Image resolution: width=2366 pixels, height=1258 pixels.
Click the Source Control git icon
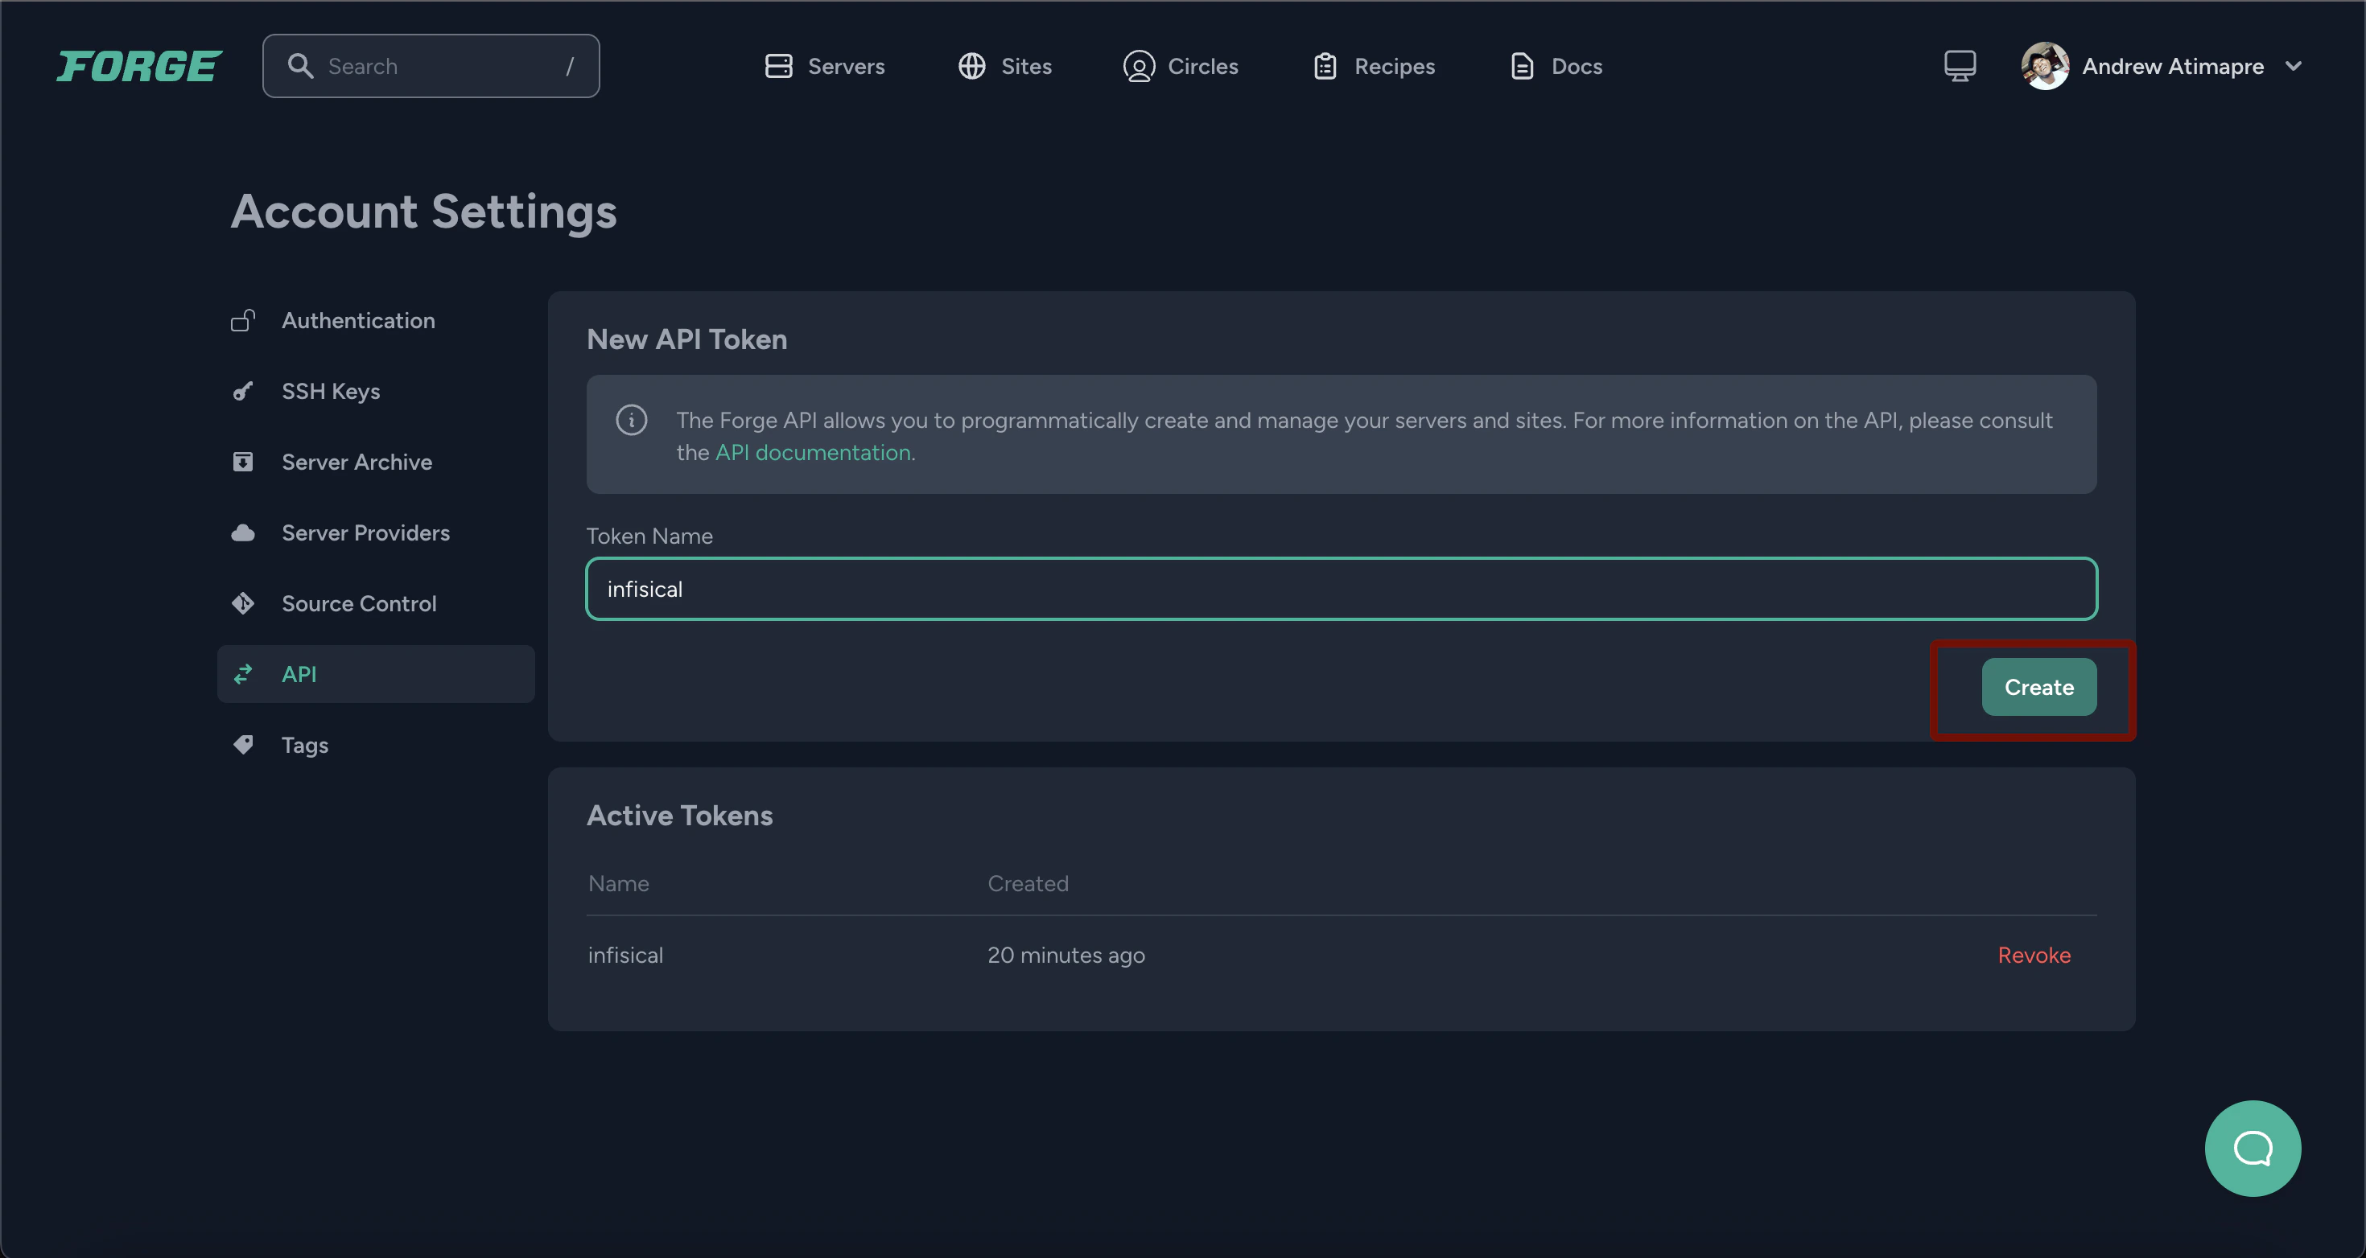[x=242, y=603]
